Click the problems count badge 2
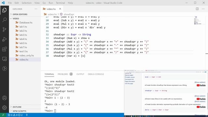Screen dimensions: 208x117 tap(71, 74)
